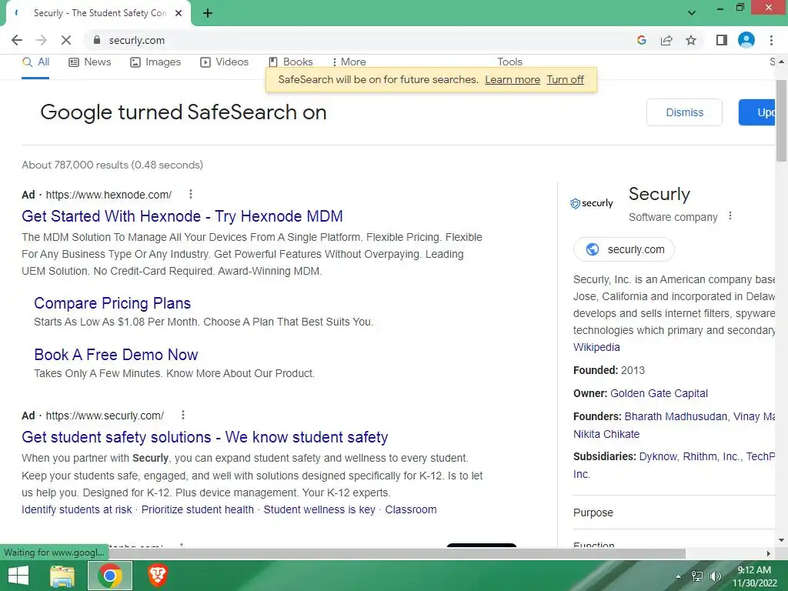Open Compare Pricing Plans link
The height and width of the screenshot is (591, 788).
pyautogui.click(x=112, y=303)
